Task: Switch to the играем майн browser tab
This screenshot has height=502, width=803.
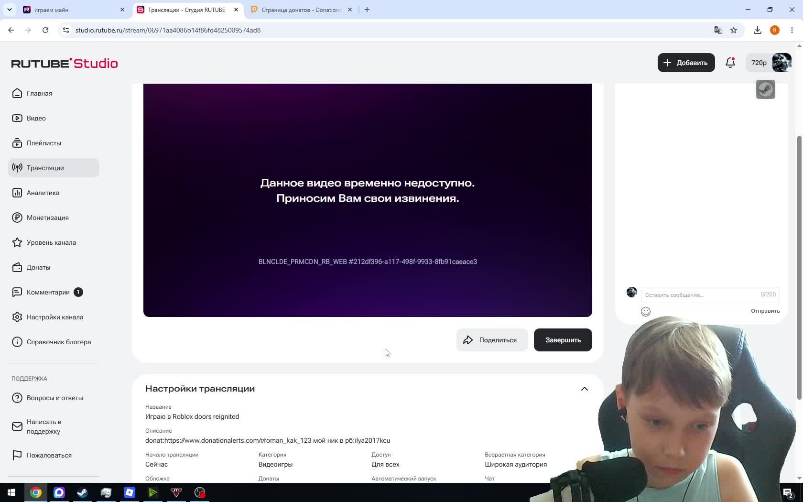Action: point(74,10)
